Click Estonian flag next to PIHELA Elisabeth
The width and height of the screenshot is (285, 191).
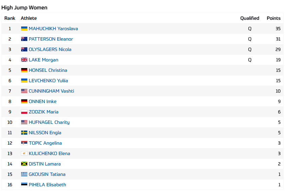[24, 185]
